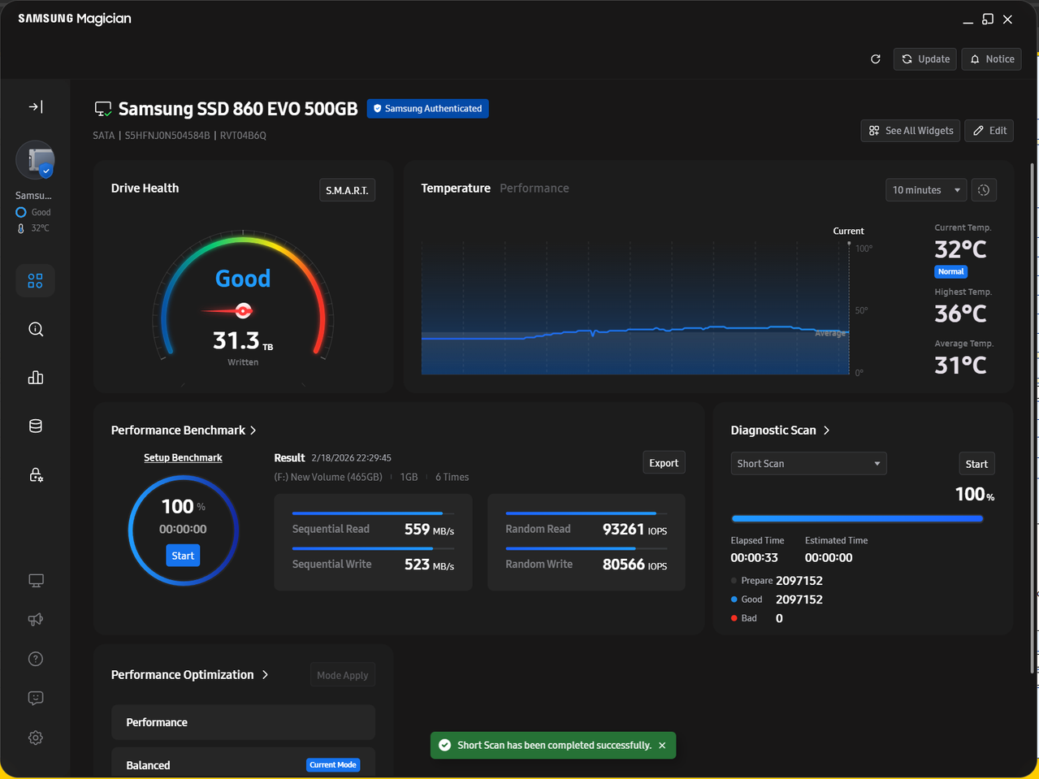Click the Diagnostic Scan progress bar
Screen dimensions: 1039x779
point(857,518)
